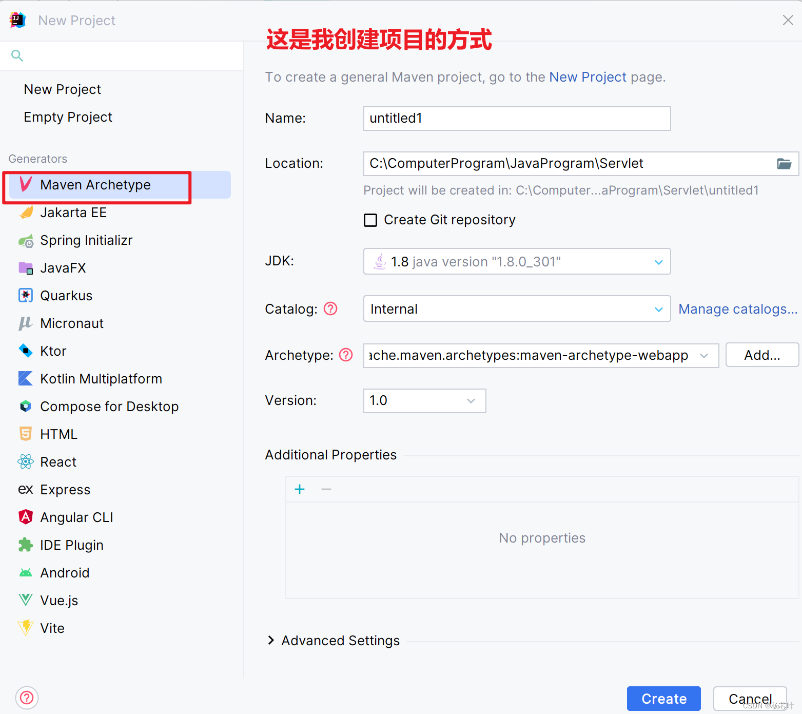802x714 pixels.
Task: Select the IDE Plugin label
Action: (72, 545)
